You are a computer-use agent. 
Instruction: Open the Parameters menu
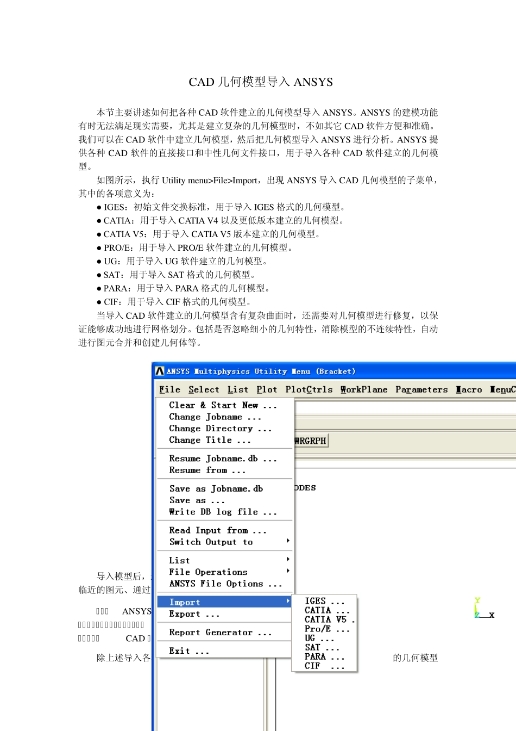pyautogui.click(x=421, y=389)
